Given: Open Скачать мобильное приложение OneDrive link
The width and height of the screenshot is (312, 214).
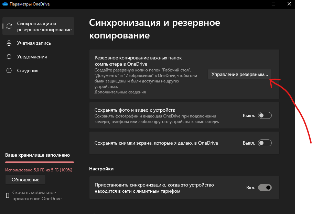Looking at the screenshot, I should coord(37,195).
